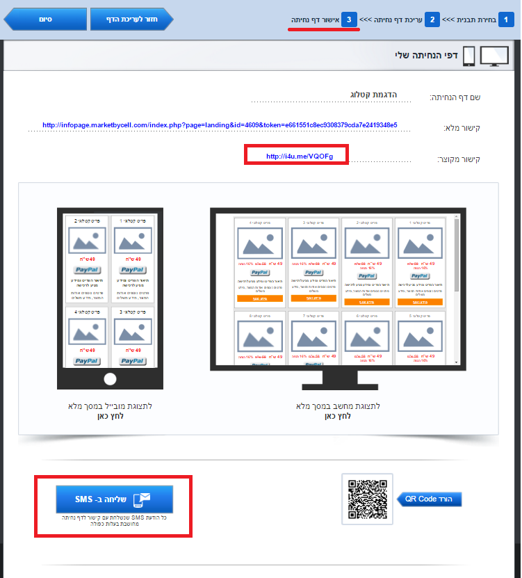Click the step 3 number badge

349,19
